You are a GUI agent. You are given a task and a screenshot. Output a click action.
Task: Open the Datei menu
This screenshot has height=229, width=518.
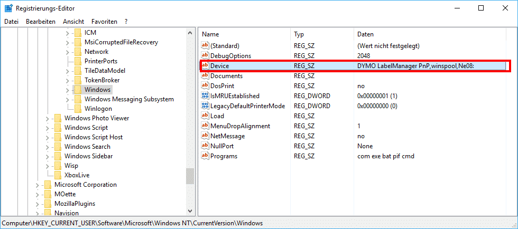11,22
